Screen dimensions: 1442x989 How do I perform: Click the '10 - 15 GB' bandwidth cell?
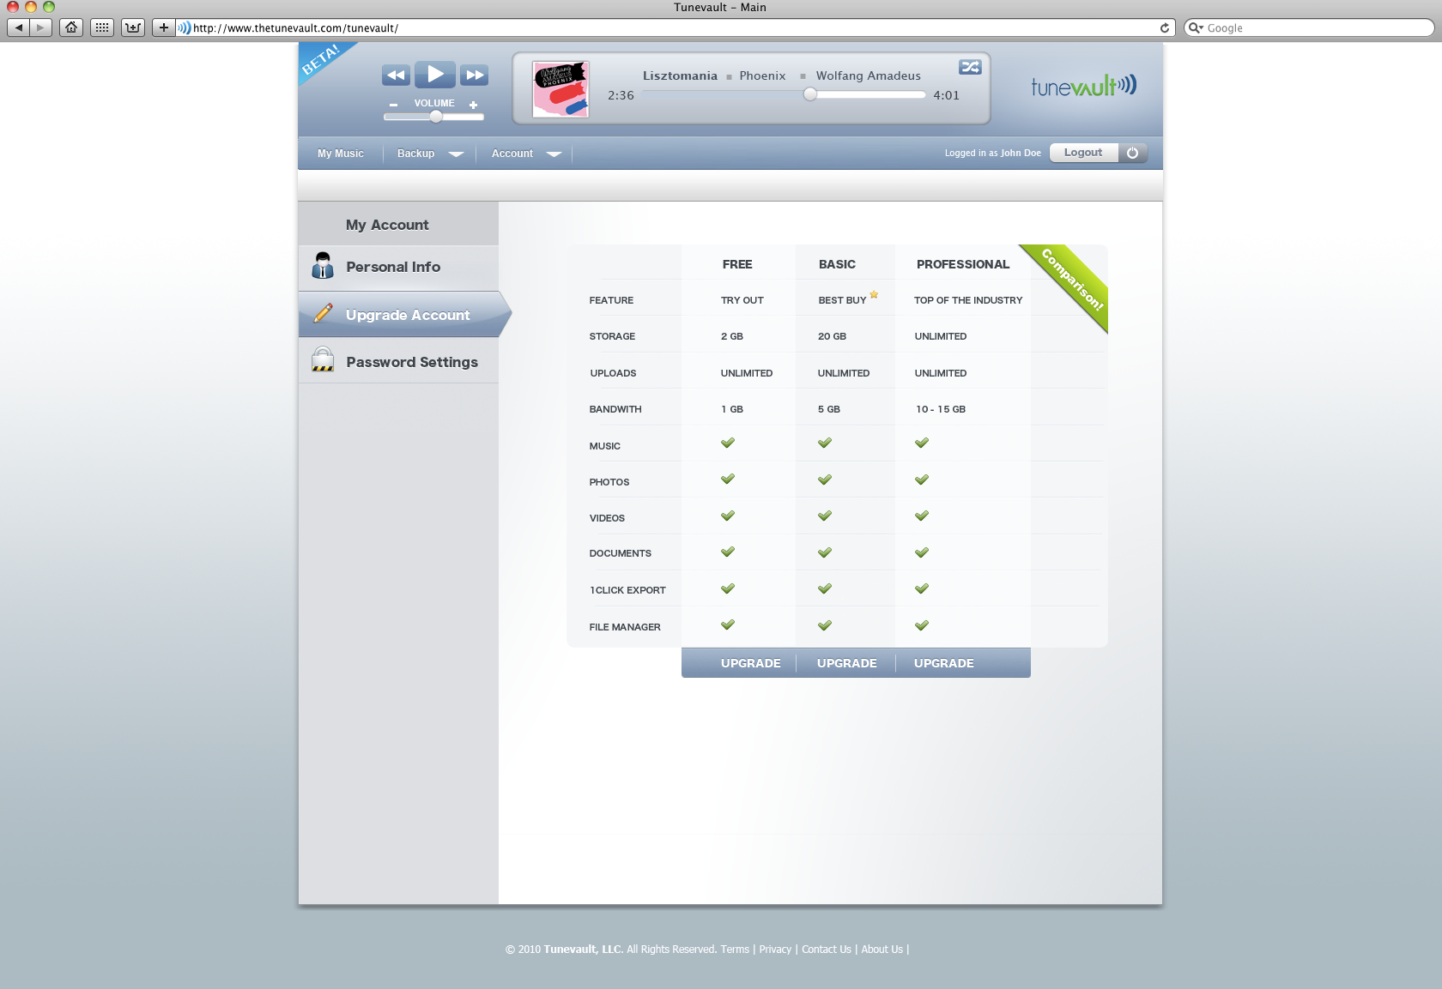point(941,409)
